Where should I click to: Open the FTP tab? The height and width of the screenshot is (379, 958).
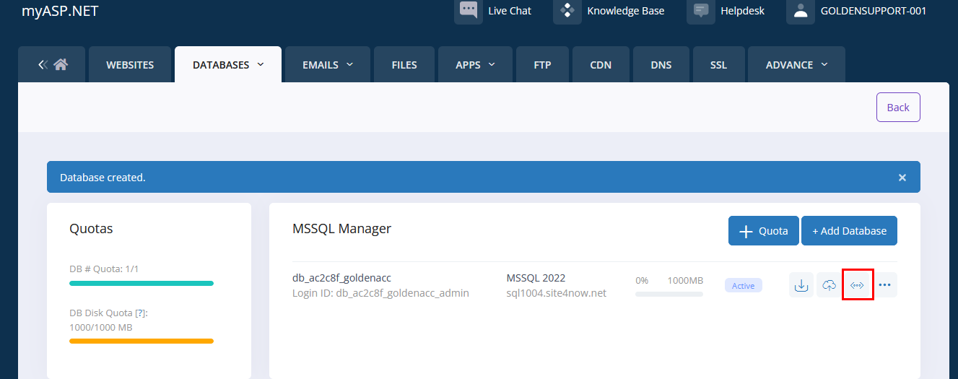pyautogui.click(x=542, y=65)
